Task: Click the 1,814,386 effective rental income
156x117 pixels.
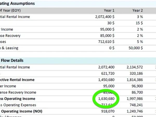Action: [135, 80]
